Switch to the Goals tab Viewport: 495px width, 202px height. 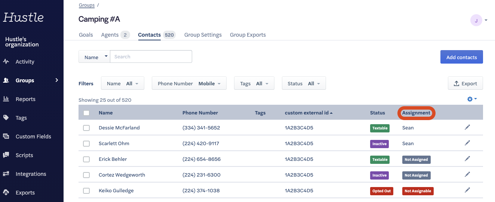86,35
